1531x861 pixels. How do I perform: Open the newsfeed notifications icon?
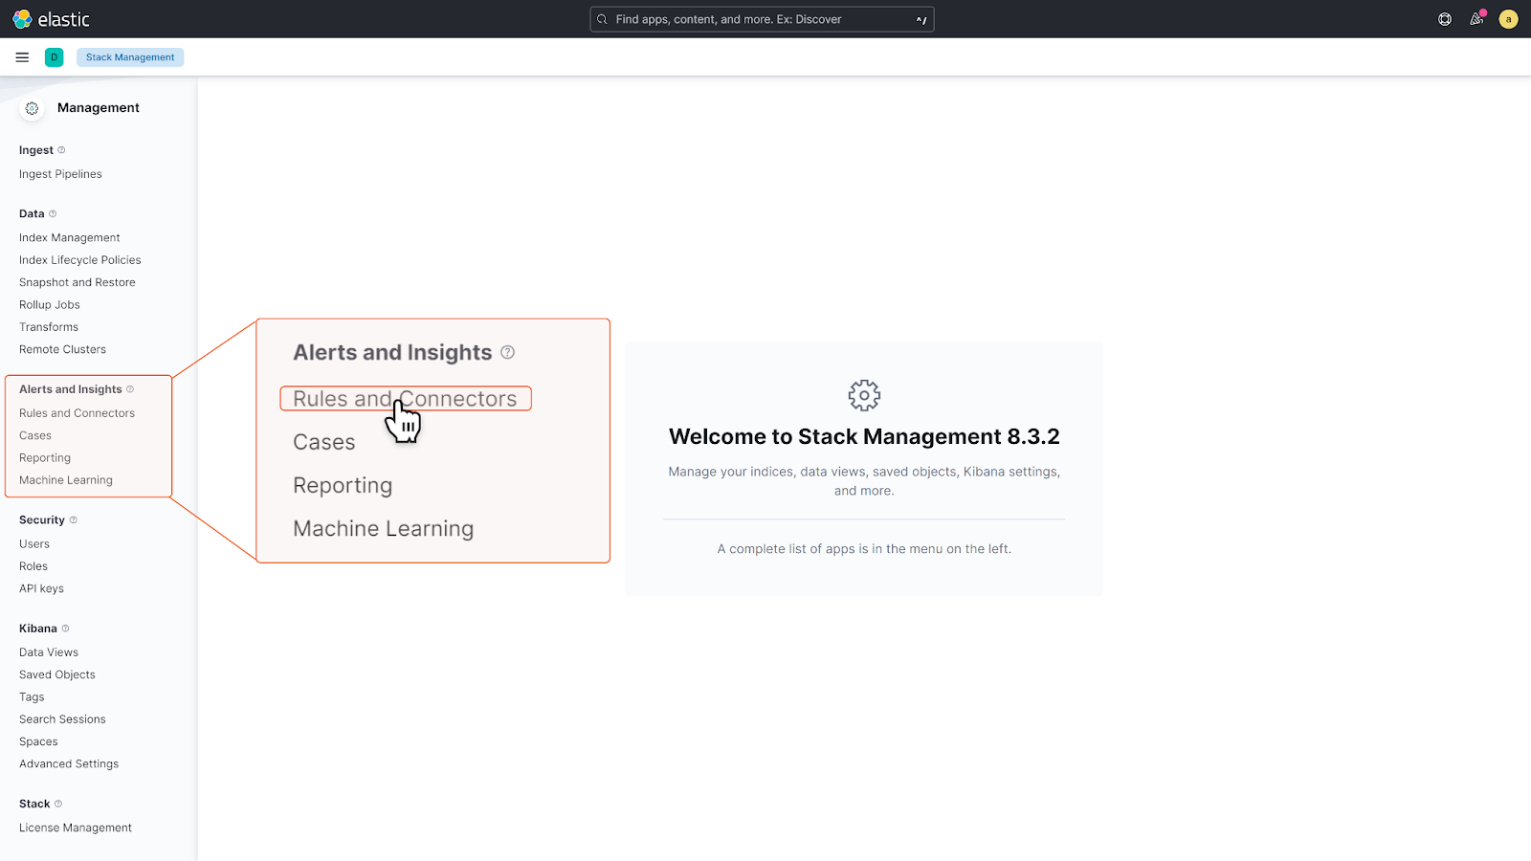point(1476,19)
